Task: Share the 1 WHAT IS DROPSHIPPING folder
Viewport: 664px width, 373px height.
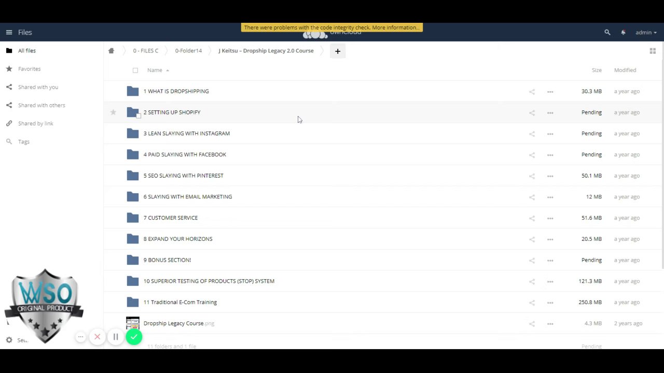Action: pos(532,92)
